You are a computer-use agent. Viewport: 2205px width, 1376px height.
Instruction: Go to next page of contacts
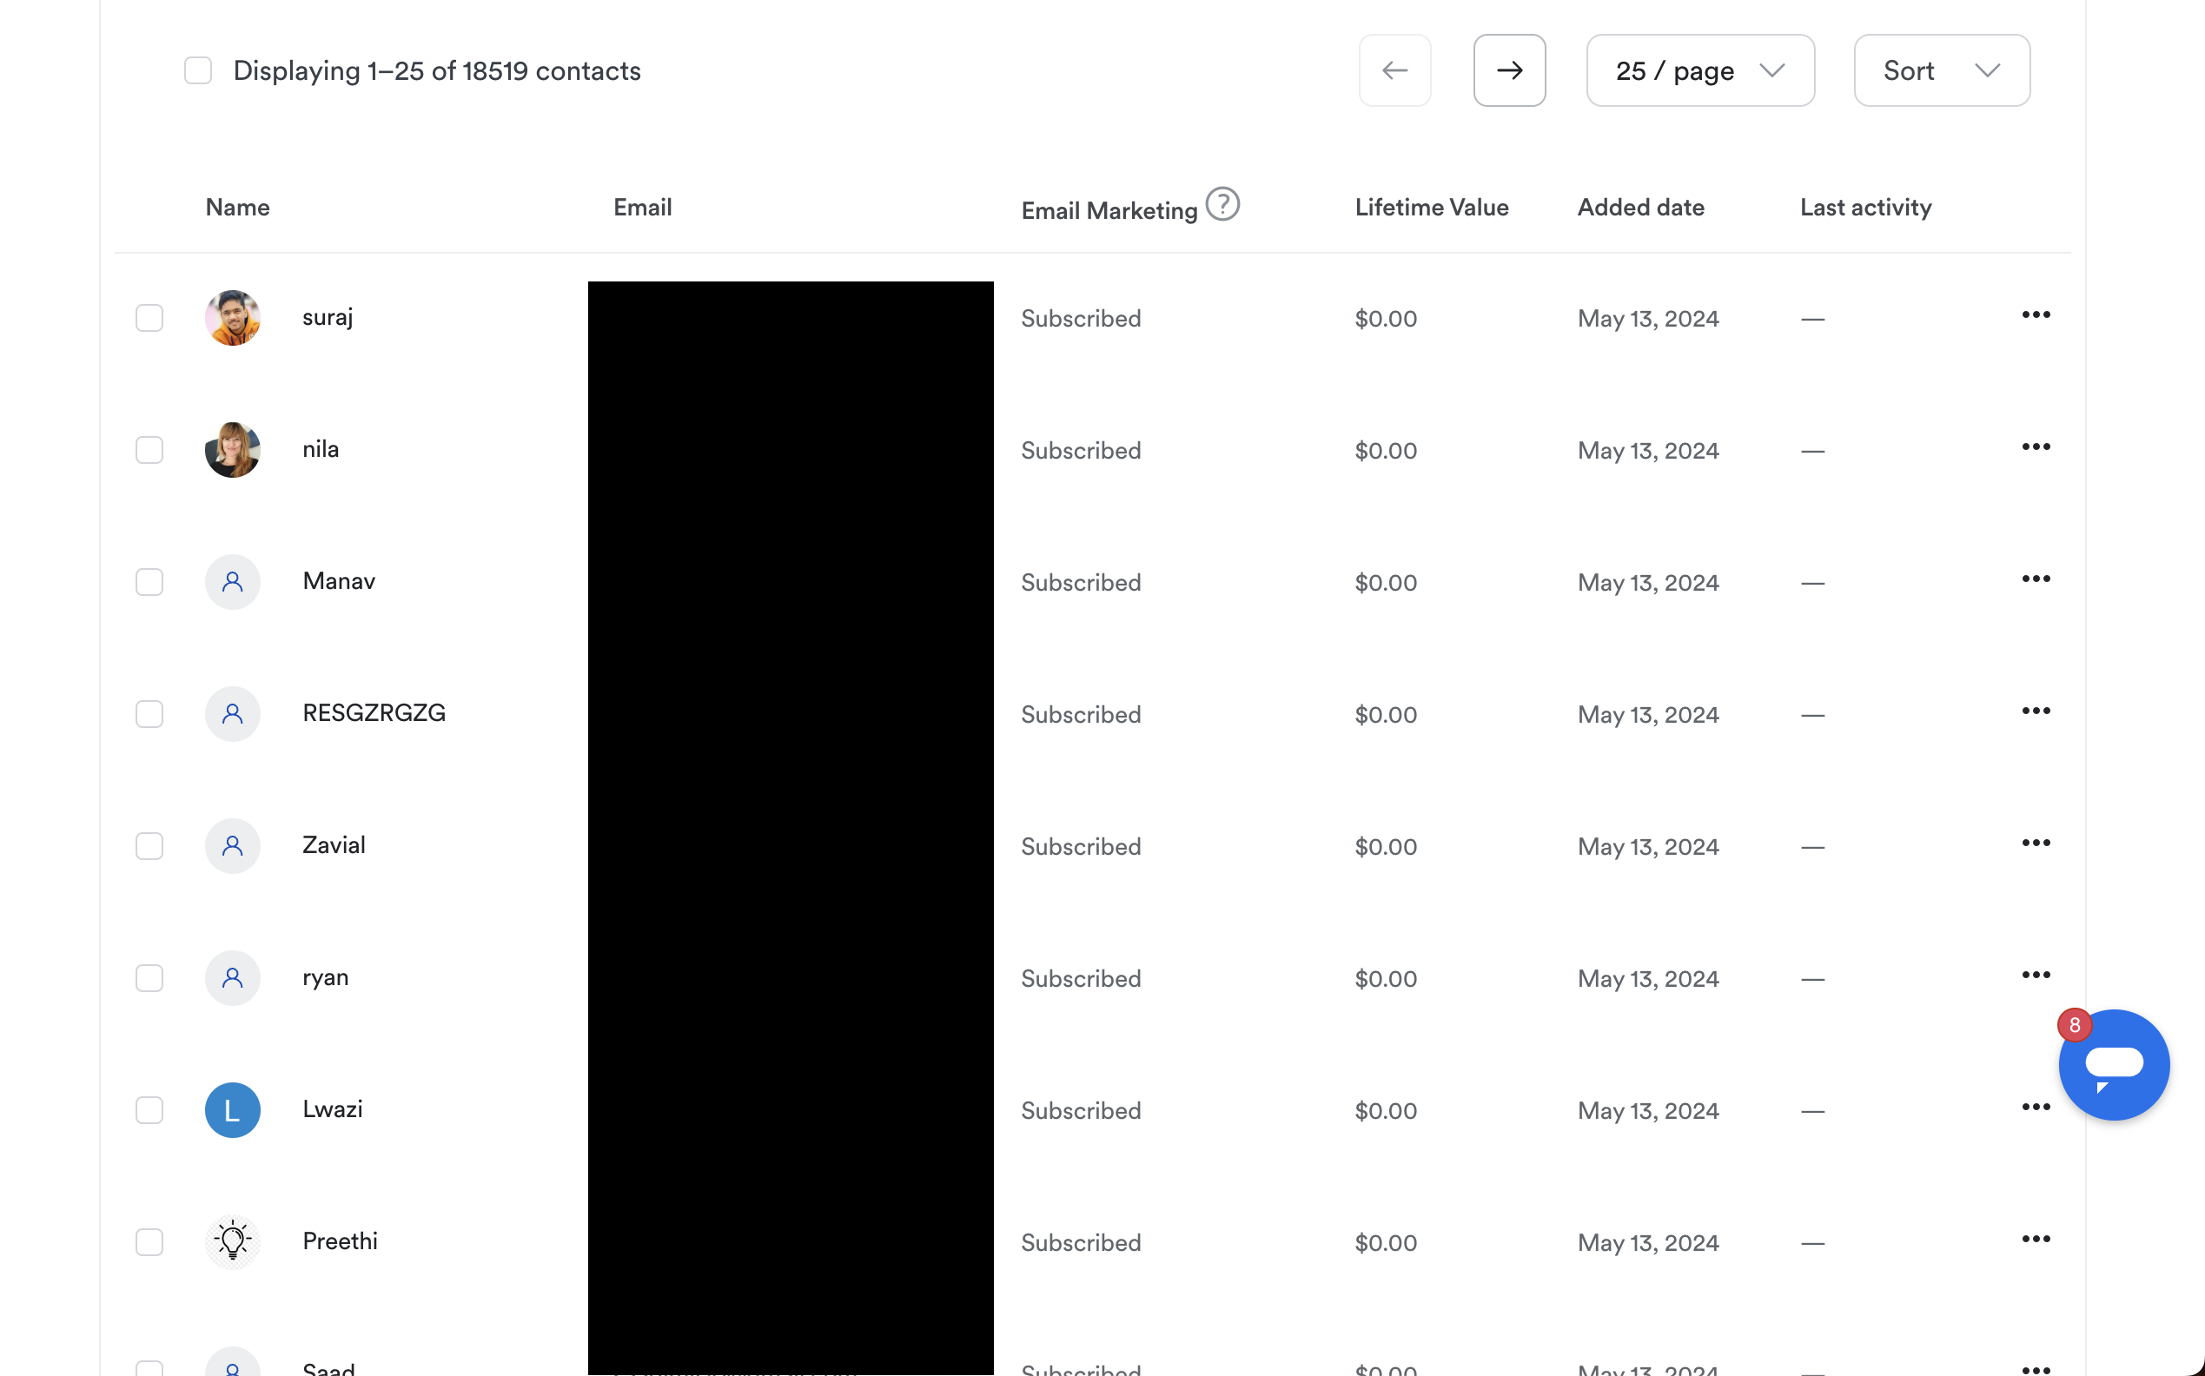click(1509, 70)
